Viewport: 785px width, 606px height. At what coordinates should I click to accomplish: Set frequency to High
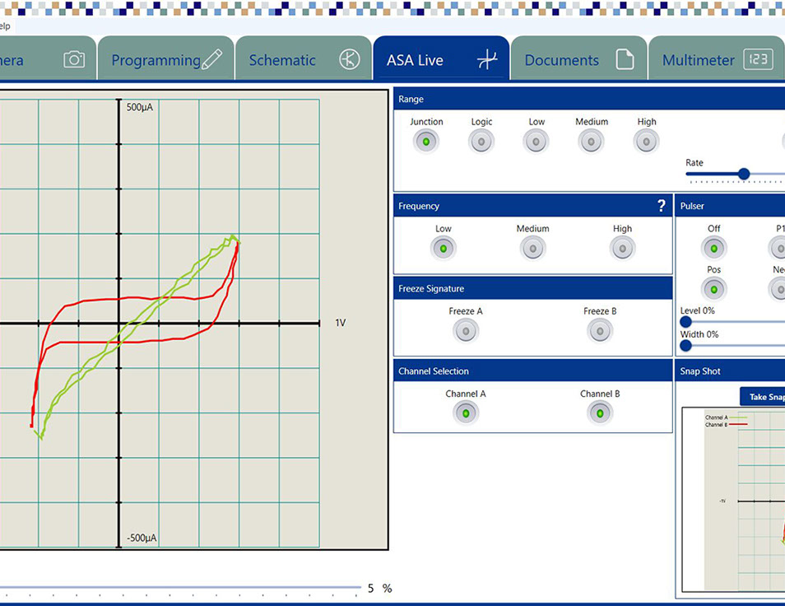point(622,248)
